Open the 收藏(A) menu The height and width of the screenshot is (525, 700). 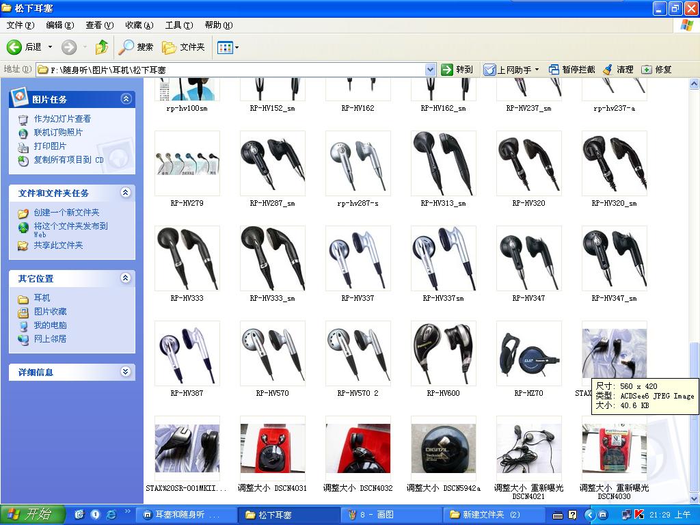click(139, 25)
